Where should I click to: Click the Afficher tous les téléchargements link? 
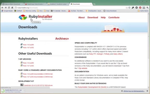(134, 91)
